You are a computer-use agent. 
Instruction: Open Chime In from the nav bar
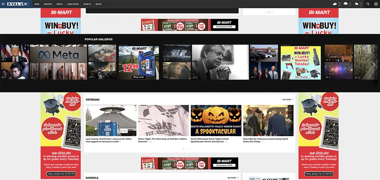point(87,4)
